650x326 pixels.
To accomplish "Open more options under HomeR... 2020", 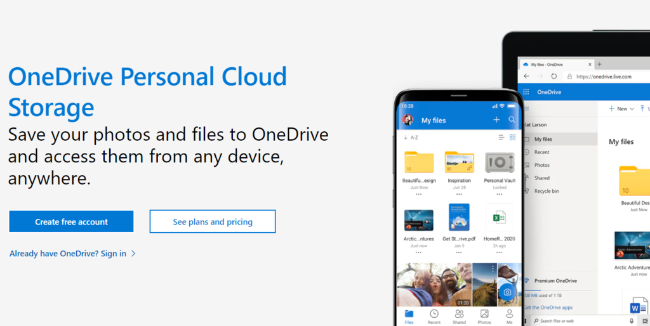I will (499, 252).
